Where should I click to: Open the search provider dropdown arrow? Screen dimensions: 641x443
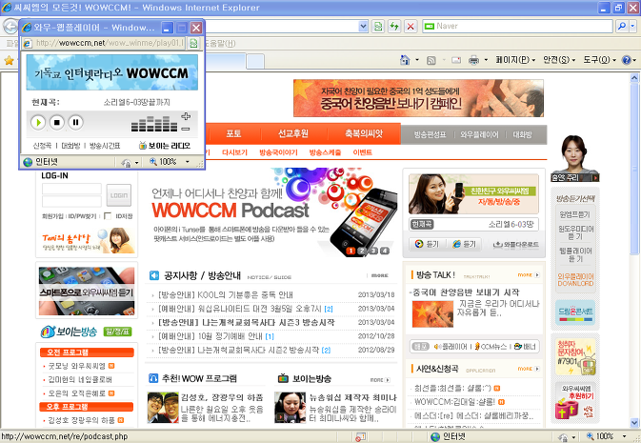632,26
